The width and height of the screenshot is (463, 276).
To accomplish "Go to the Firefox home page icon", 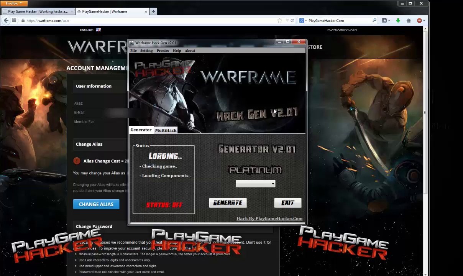I will pos(409,21).
